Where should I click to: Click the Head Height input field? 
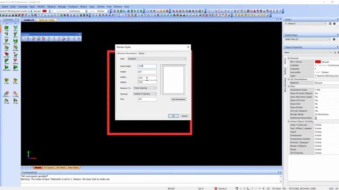pos(147,66)
